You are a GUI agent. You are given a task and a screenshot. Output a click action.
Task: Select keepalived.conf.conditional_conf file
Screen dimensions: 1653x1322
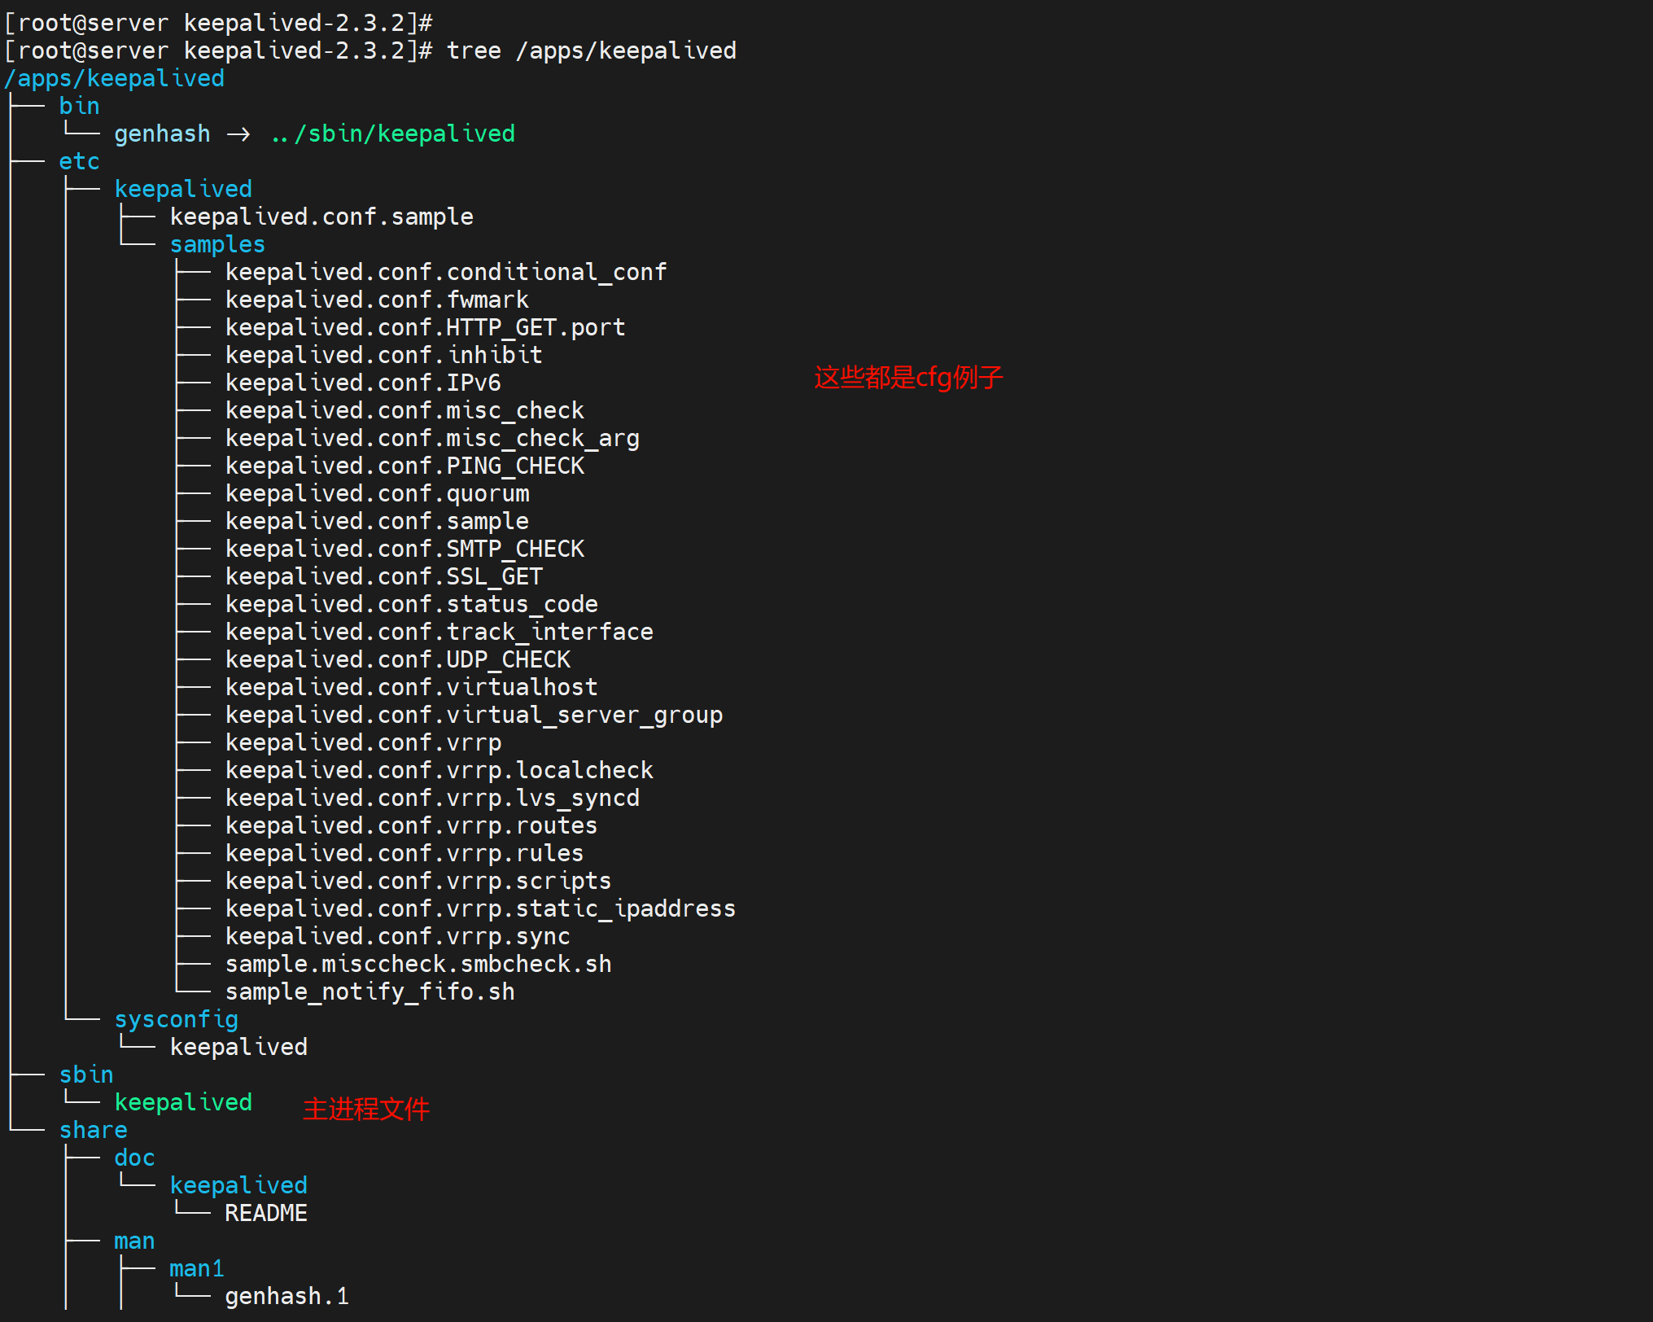point(446,272)
